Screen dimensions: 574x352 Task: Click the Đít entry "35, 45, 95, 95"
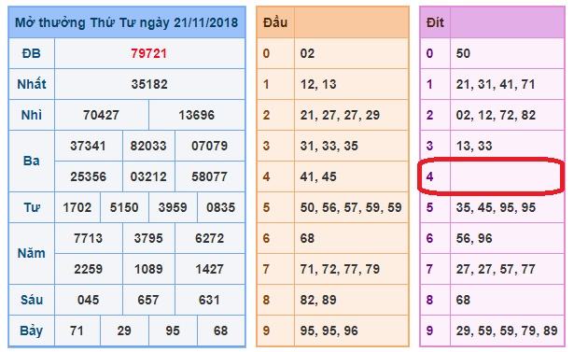(x=496, y=207)
